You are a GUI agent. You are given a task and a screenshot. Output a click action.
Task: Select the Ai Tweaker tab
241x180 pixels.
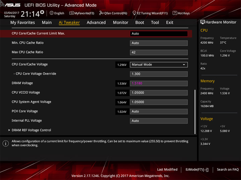69,23
